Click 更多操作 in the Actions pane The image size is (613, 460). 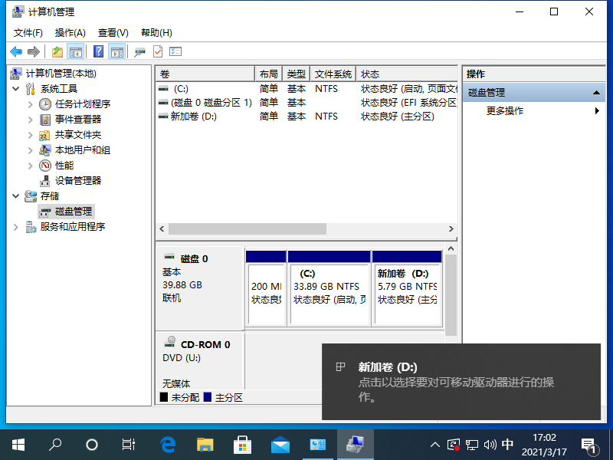coord(503,110)
